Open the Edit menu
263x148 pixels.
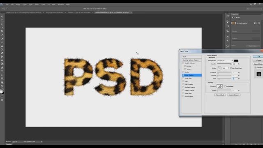pos(12,5)
